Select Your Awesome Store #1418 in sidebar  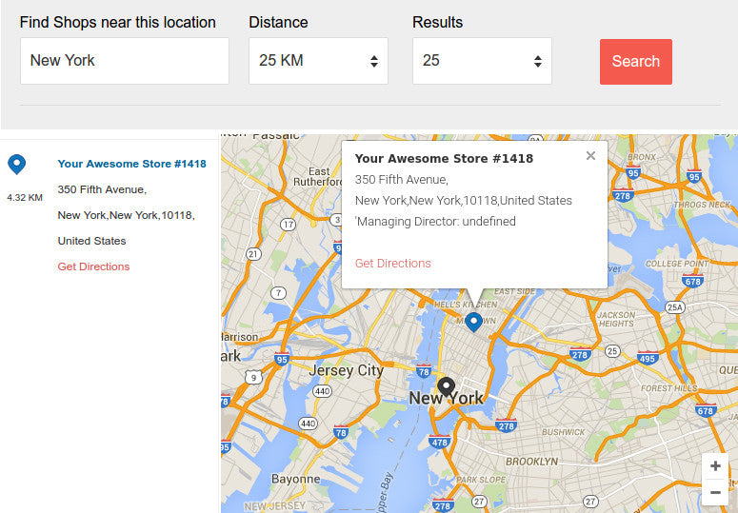point(131,164)
